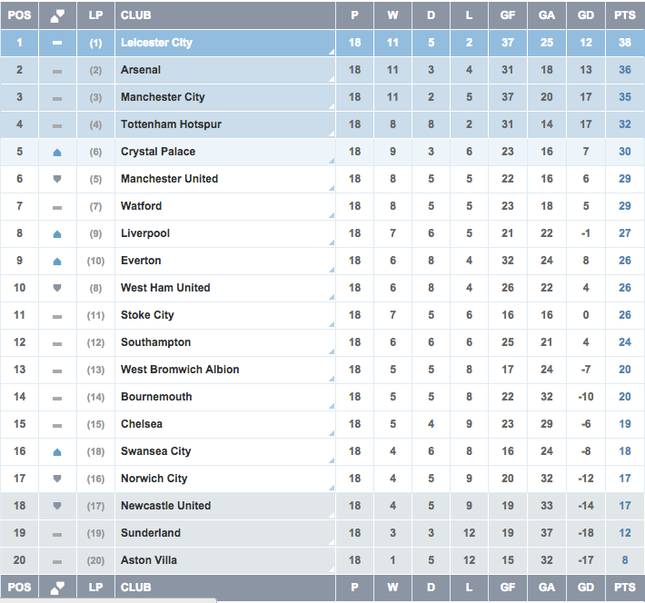Screen dimensions: 645x603
Task: Open the Tottenham Hotspur club link
Action: (x=171, y=124)
